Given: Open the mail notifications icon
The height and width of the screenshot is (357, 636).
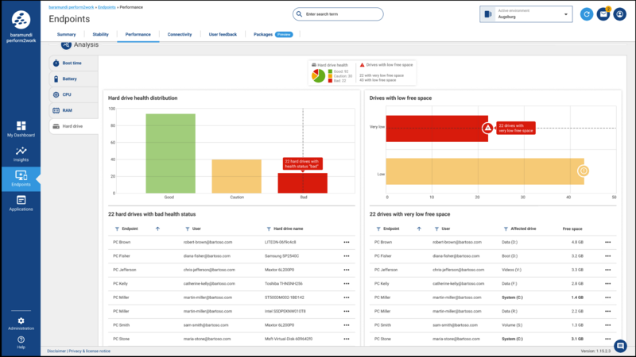Looking at the screenshot, I should 603,13.
